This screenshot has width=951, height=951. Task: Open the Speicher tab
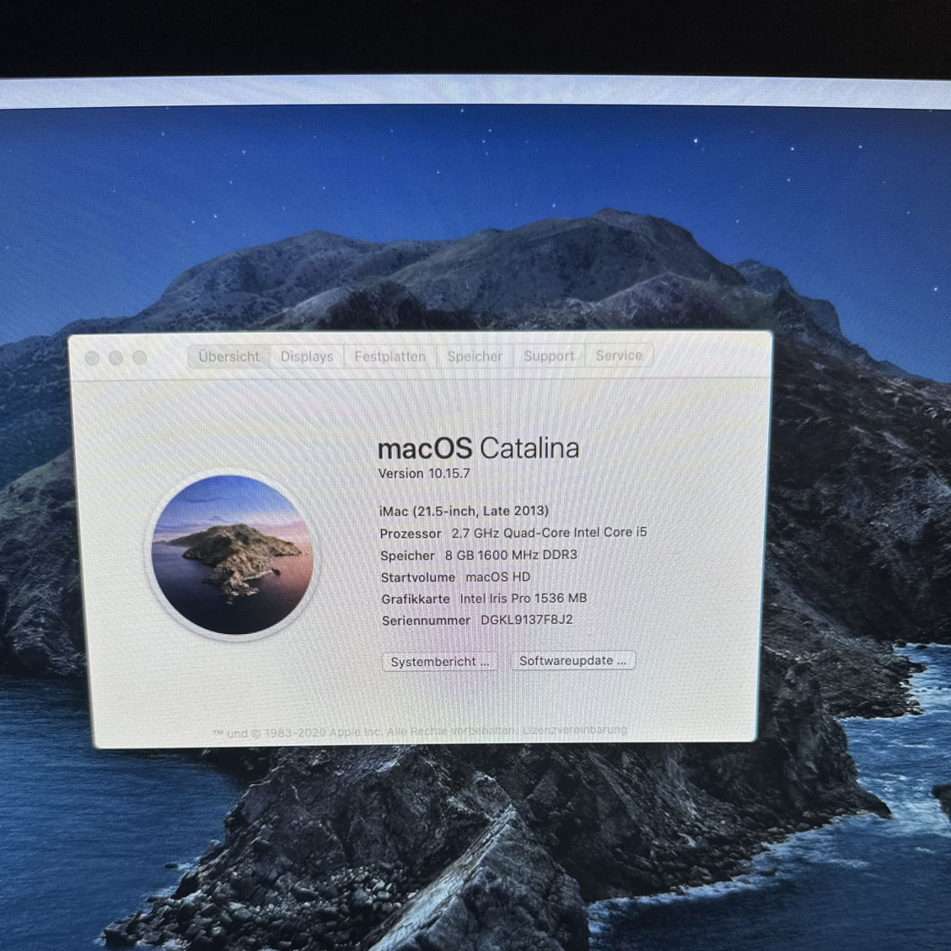coord(475,356)
